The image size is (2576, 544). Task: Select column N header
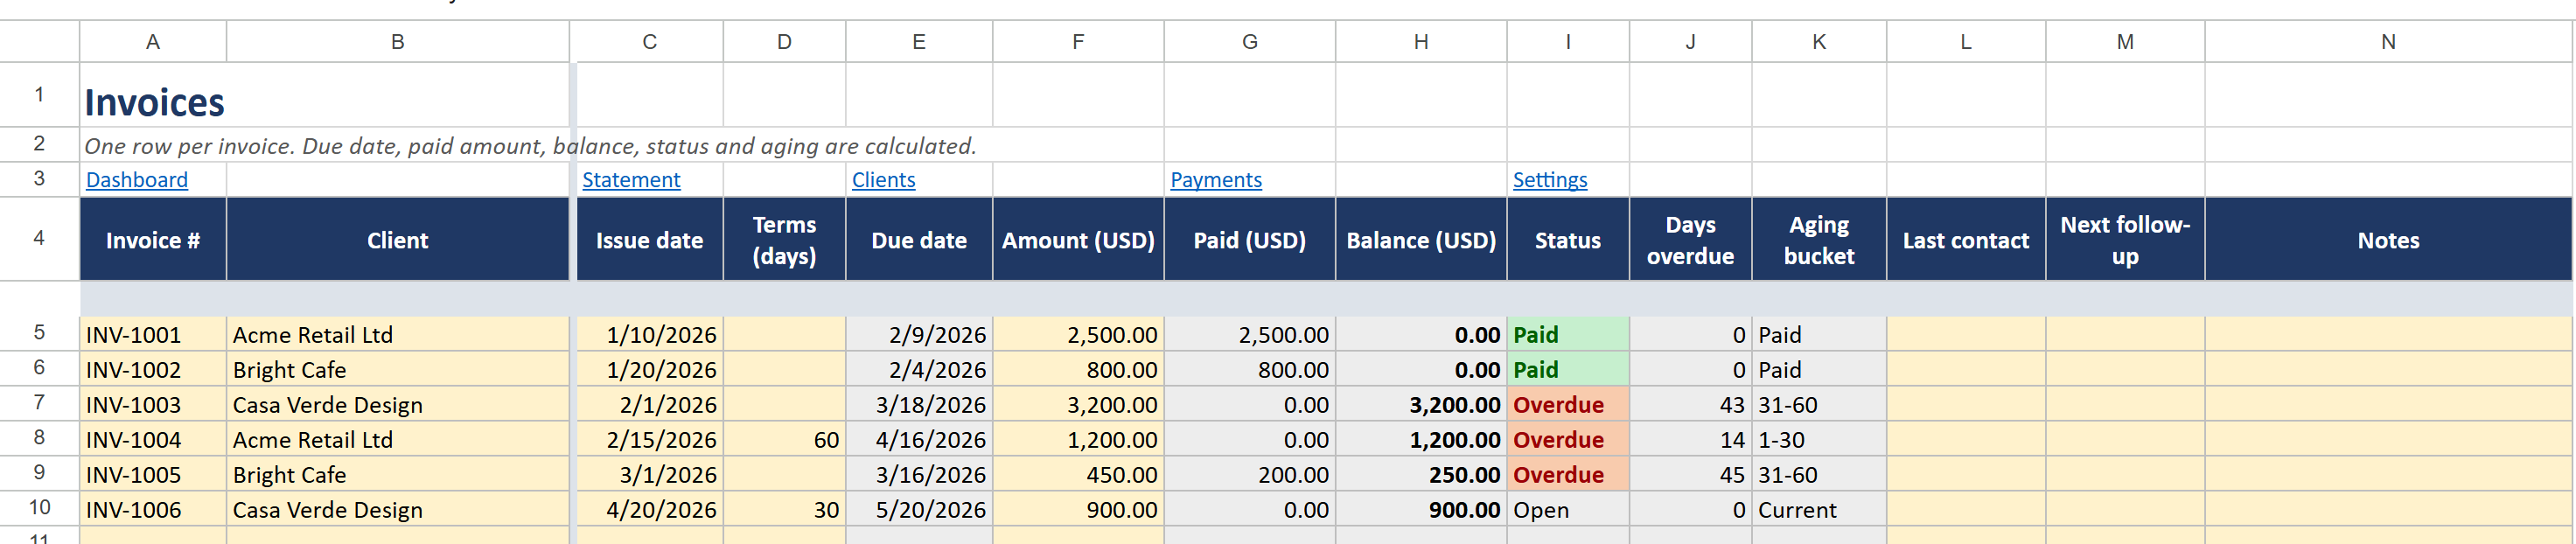point(2388,42)
